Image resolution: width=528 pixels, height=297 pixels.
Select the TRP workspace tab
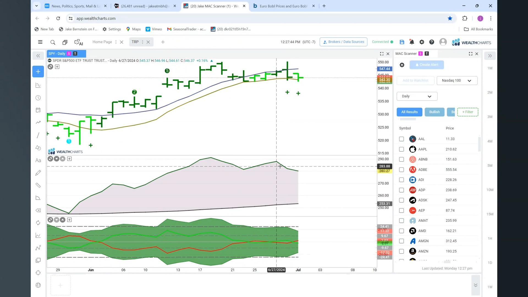click(x=135, y=42)
